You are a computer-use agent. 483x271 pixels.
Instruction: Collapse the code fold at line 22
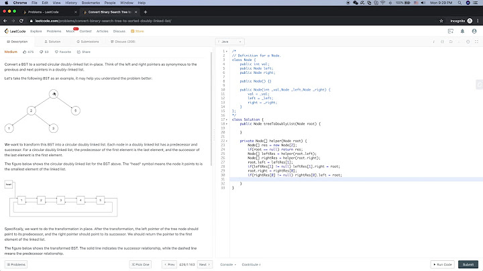pos(227,141)
